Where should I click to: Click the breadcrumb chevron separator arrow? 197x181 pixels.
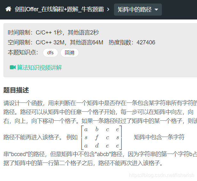108,10
